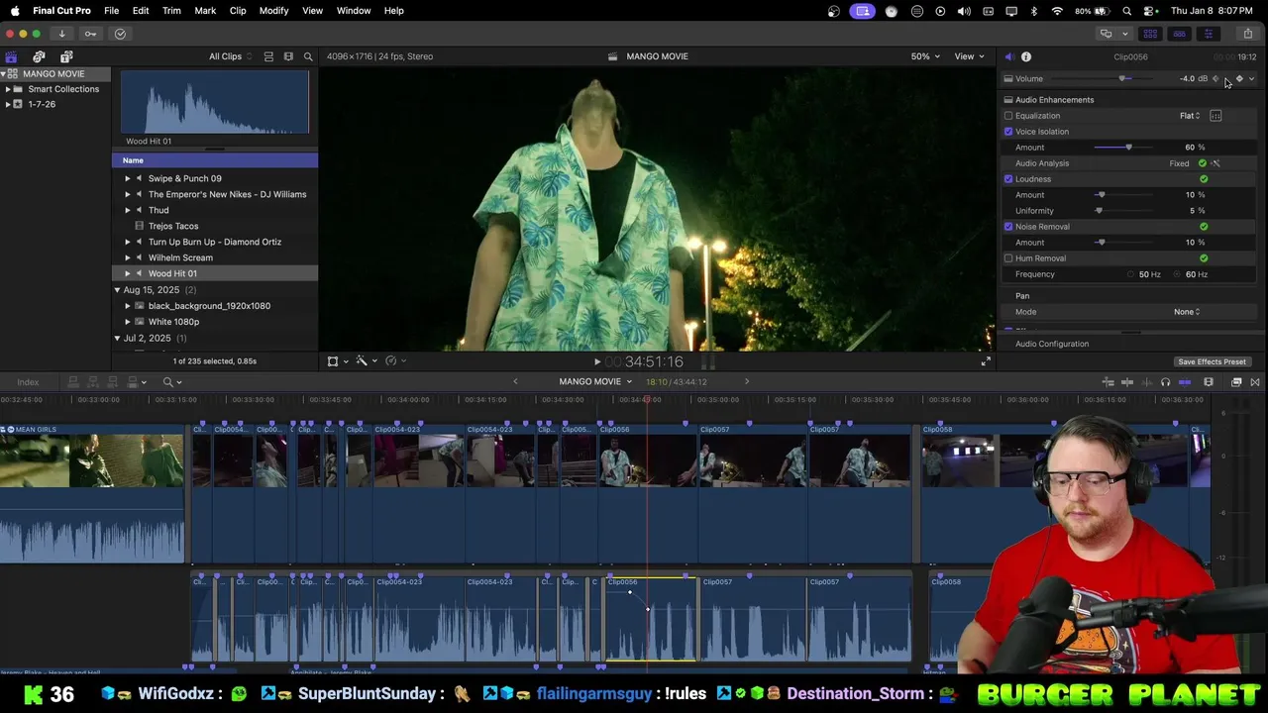Open the Window menu

(353, 11)
